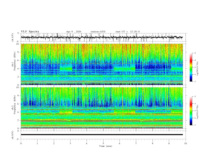Click the flat ch.3 voltage trace

(x=102, y=135)
